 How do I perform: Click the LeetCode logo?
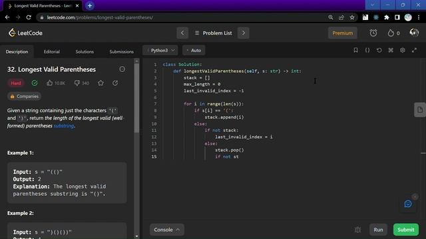(x=25, y=33)
